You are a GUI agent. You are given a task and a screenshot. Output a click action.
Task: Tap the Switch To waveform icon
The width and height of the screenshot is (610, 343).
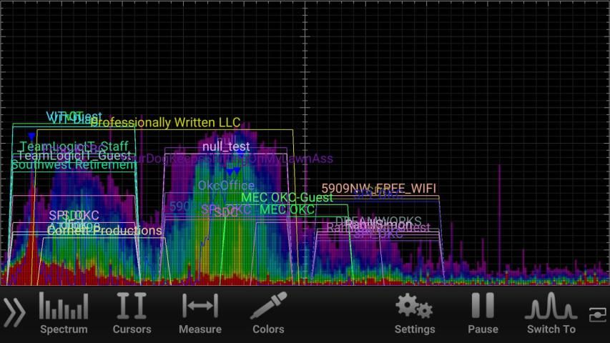tap(551, 313)
